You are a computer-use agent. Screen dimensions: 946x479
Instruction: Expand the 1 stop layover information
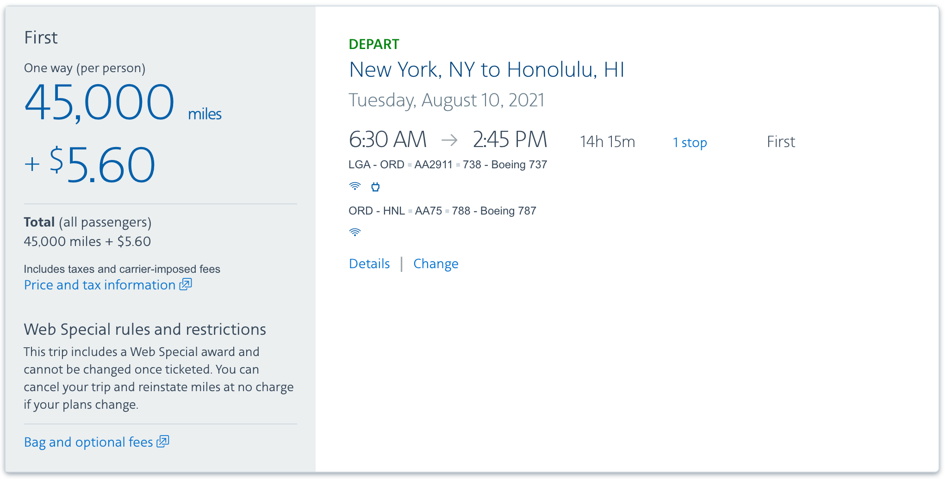pos(690,142)
